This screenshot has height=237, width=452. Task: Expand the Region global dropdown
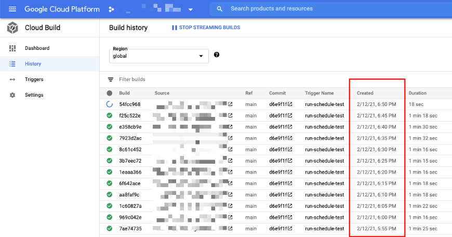tap(159, 56)
